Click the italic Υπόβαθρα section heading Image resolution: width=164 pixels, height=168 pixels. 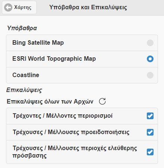(22, 28)
